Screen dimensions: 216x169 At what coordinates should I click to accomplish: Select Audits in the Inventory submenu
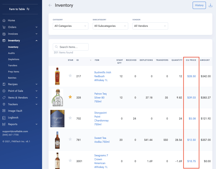tap(11, 53)
